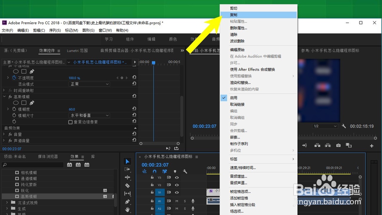Toggle V3 track visibility eye

177,178
